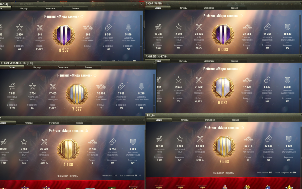Click destroyed tank icon above 50 704
Viewport: 302px width, 189px height.
tap(101, 86)
